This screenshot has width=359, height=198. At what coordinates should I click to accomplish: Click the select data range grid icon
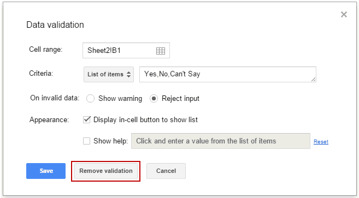tap(161, 51)
